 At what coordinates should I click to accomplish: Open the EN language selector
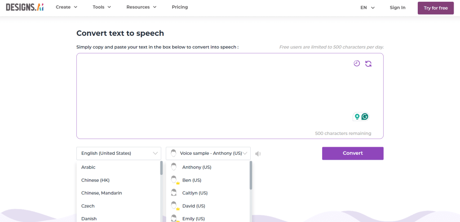click(367, 8)
